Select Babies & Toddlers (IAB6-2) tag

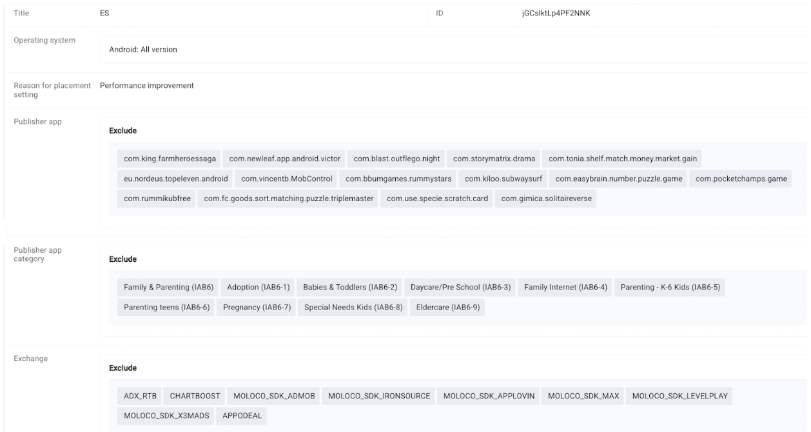click(x=350, y=287)
